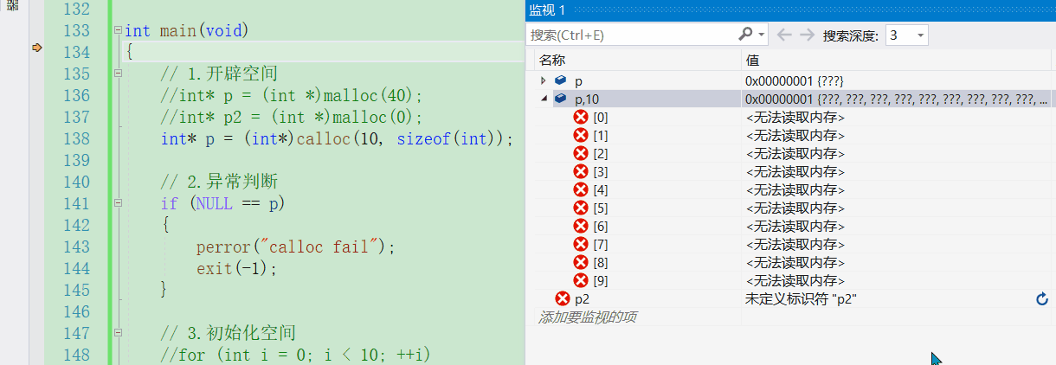Click the back arrow next to watch search

coord(784,35)
